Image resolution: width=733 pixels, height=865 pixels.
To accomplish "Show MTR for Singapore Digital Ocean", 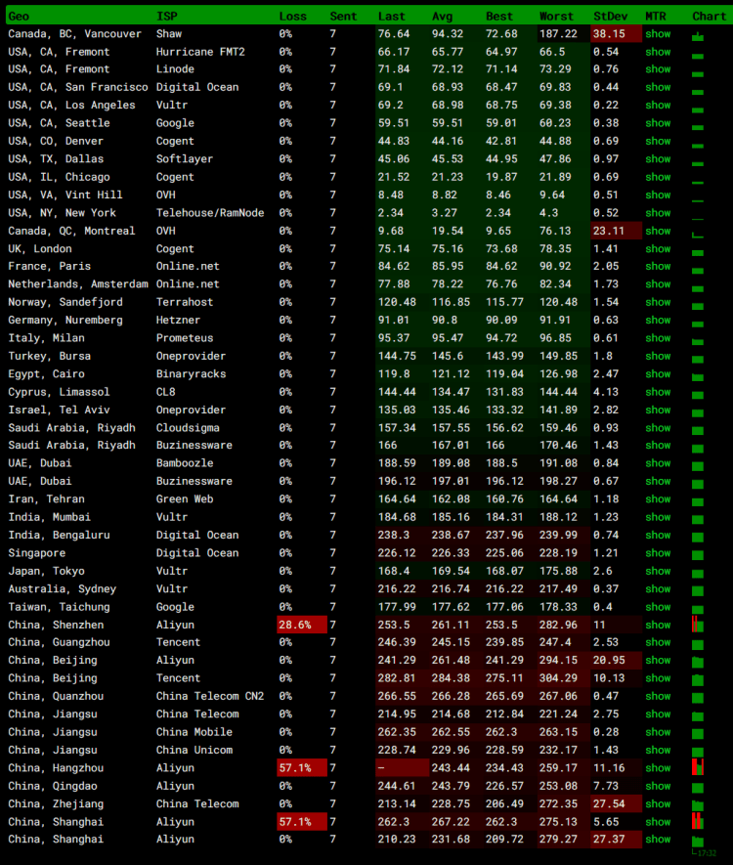I will [x=658, y=553].
